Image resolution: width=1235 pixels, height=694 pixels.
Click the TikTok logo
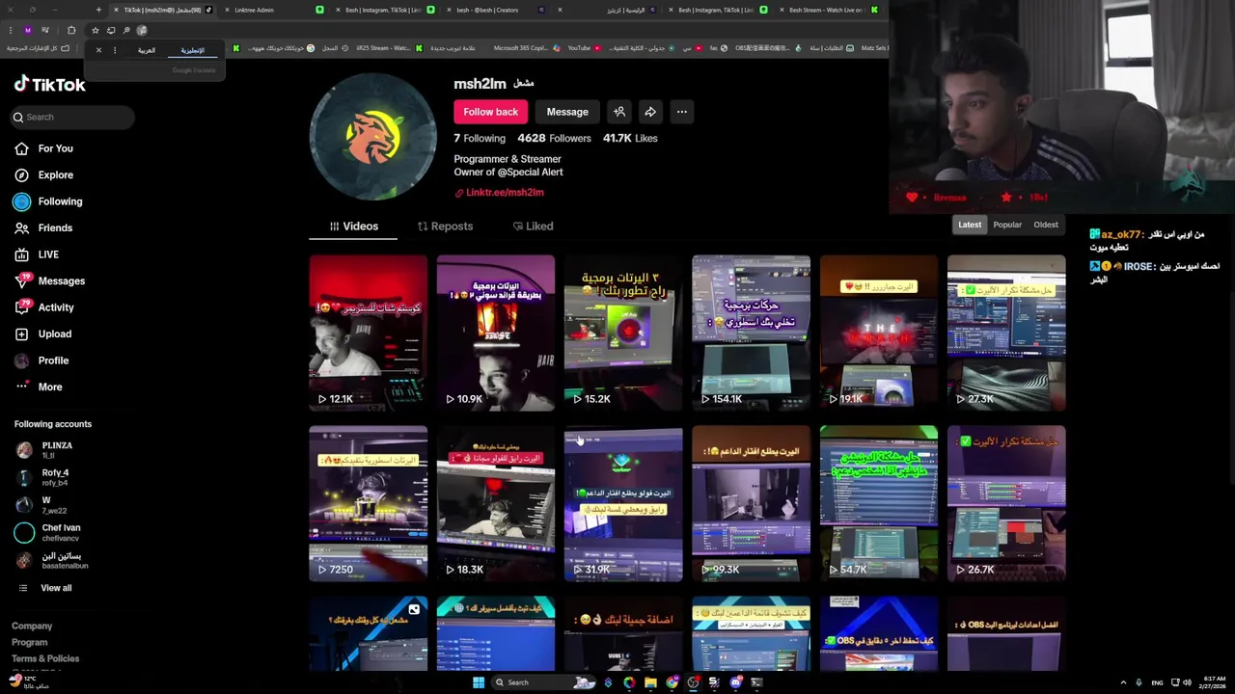click(x=50, y=84)
